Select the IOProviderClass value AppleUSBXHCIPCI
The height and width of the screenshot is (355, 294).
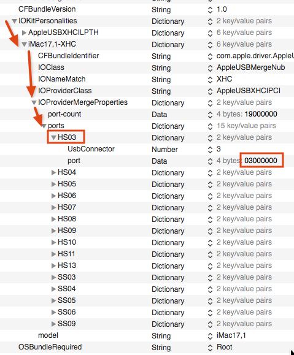pyautogui.click(x=249, y=91)
